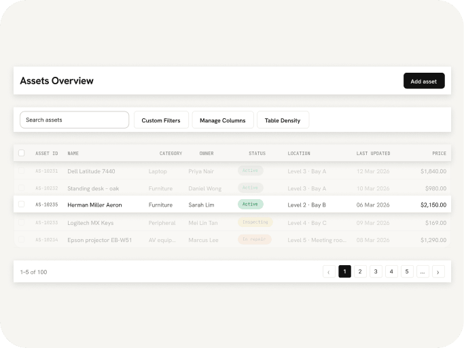
Task: Sort by the STATUS column header
Action: 257,154
